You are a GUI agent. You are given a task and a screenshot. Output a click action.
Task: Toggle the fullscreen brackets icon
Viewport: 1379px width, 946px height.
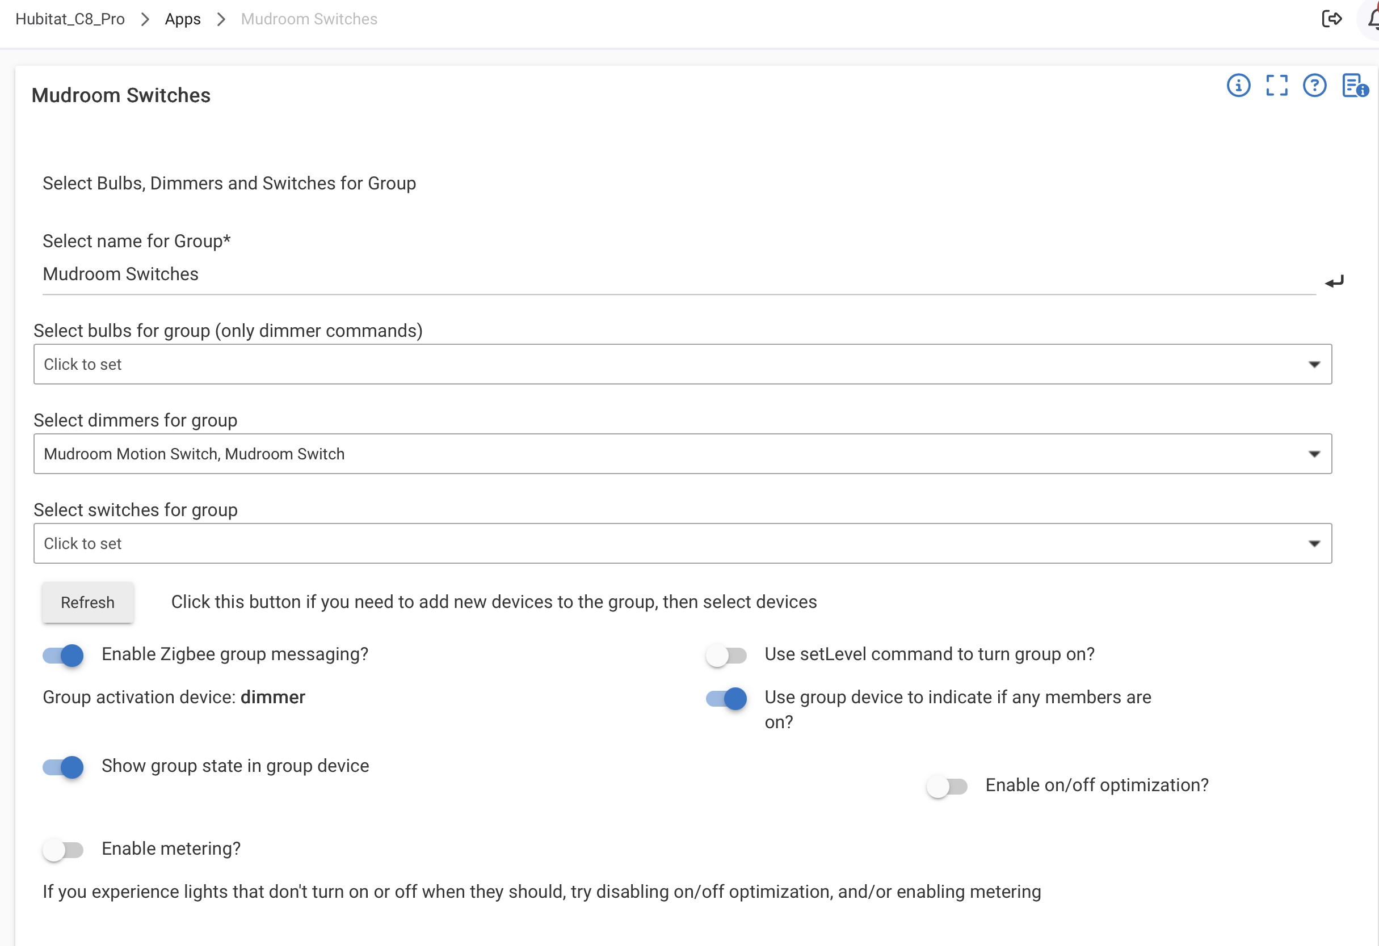click(x=1276, y=86)
